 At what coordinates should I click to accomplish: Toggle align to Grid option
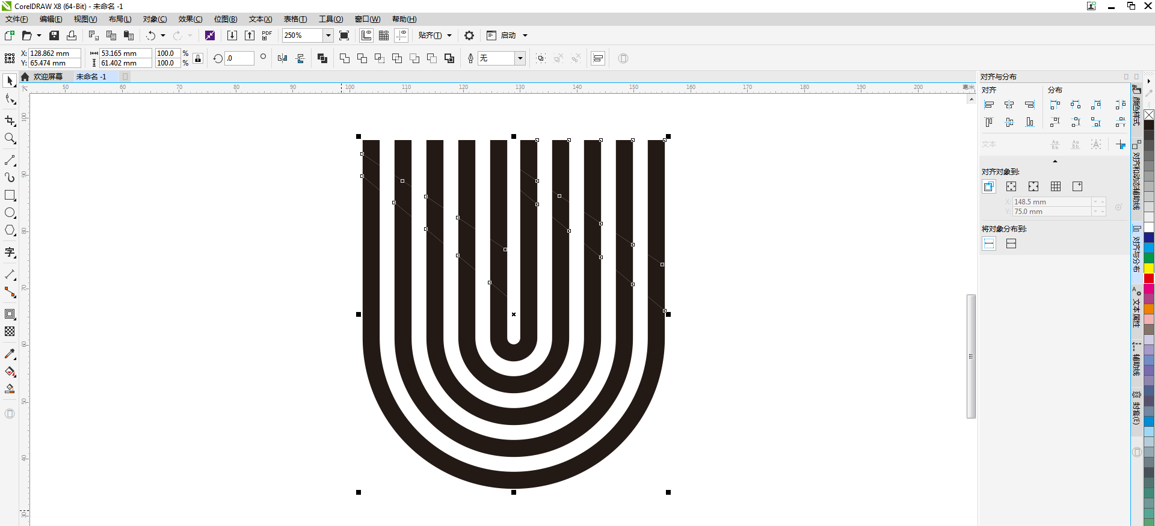tap(1056, 186)
